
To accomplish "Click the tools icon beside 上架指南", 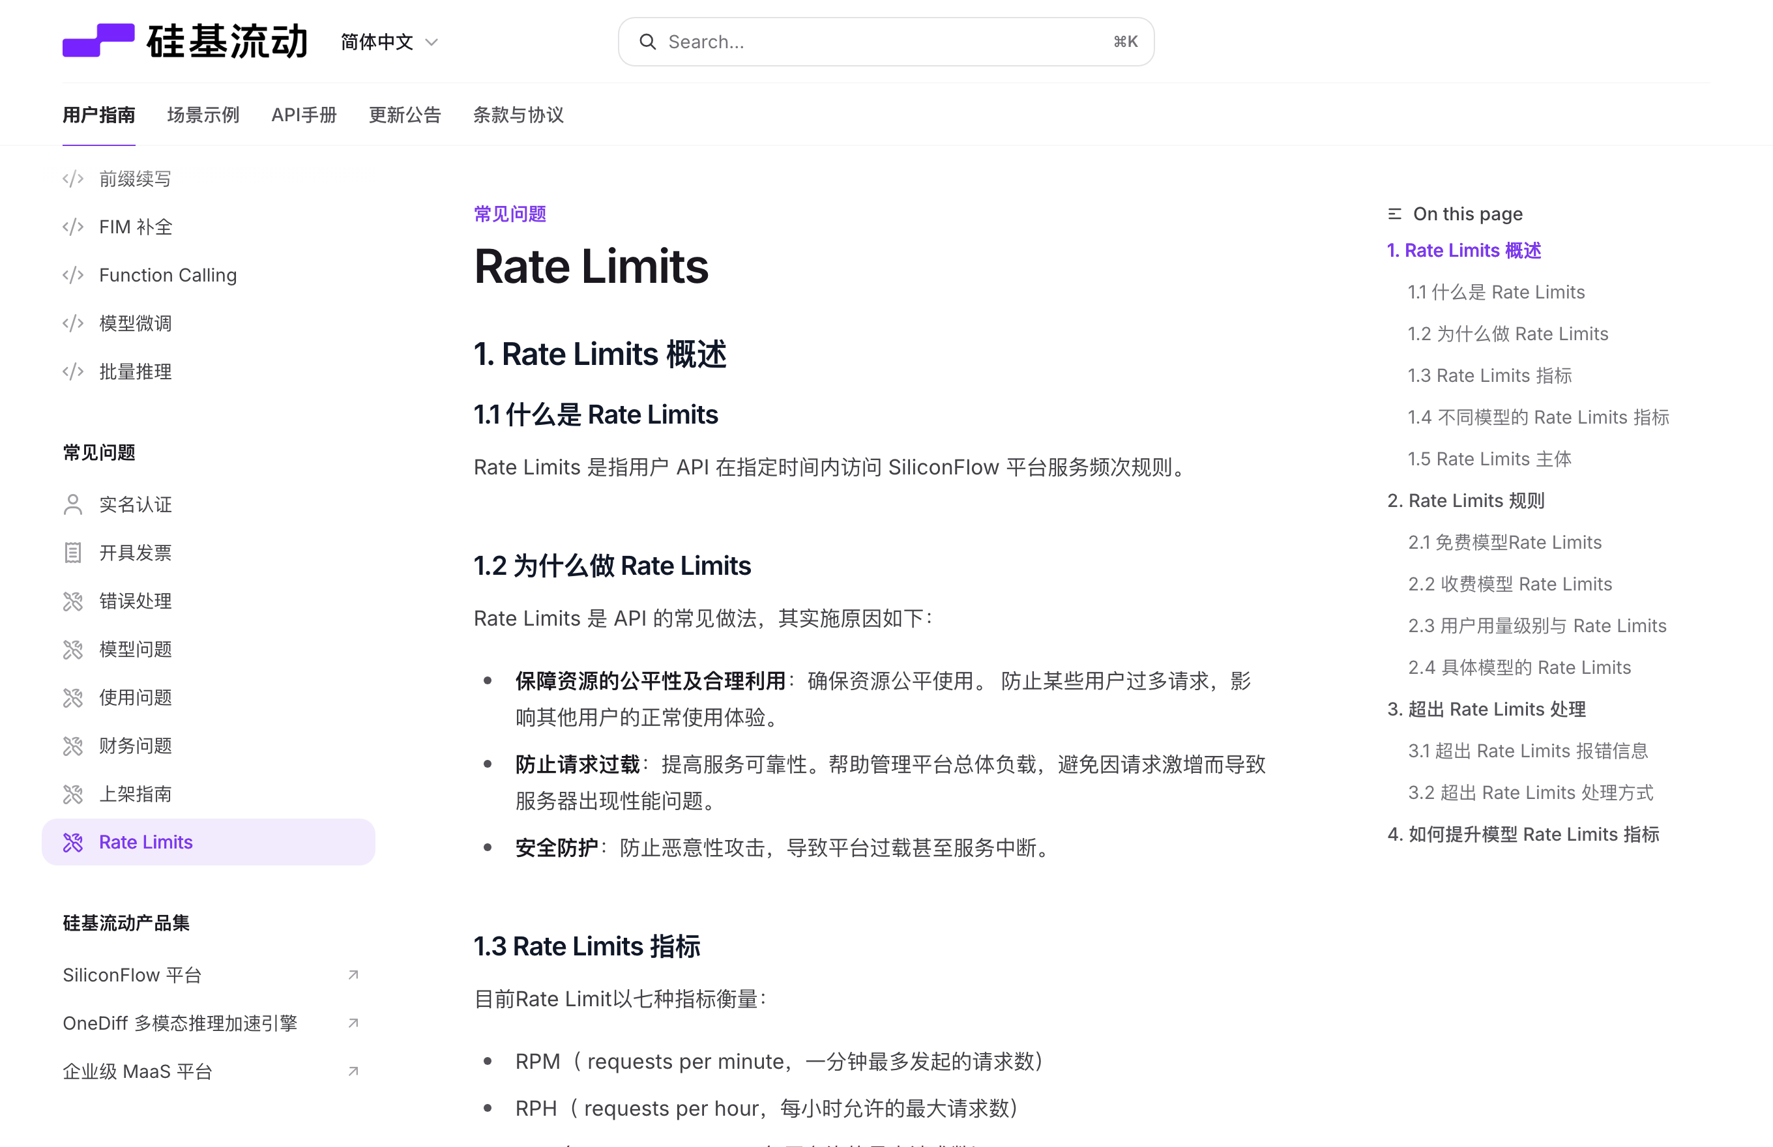I will coord(73,794).
